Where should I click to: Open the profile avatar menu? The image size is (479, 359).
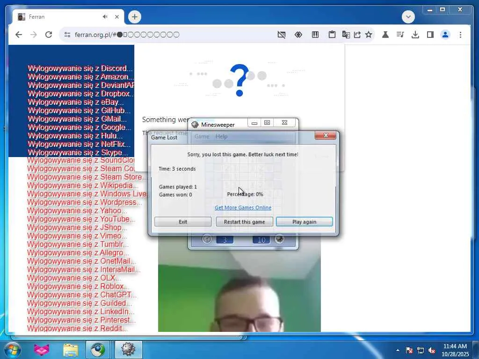445,35
